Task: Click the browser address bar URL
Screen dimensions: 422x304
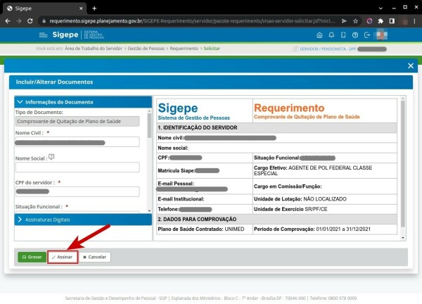Action: (192, 21)
